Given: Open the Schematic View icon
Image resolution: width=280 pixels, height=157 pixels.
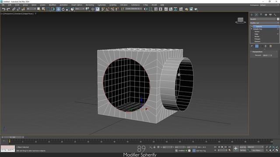Looking at the screenshot, I should (x=176, y=9).
